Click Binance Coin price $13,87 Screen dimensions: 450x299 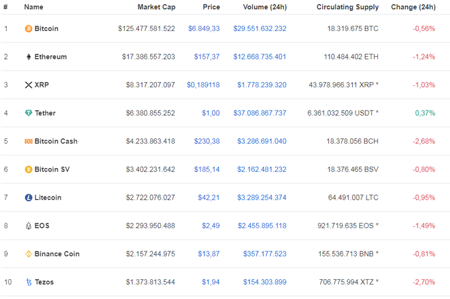pos(208,254)
